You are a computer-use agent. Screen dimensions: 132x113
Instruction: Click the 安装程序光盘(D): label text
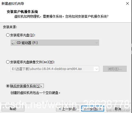(23, 35)
